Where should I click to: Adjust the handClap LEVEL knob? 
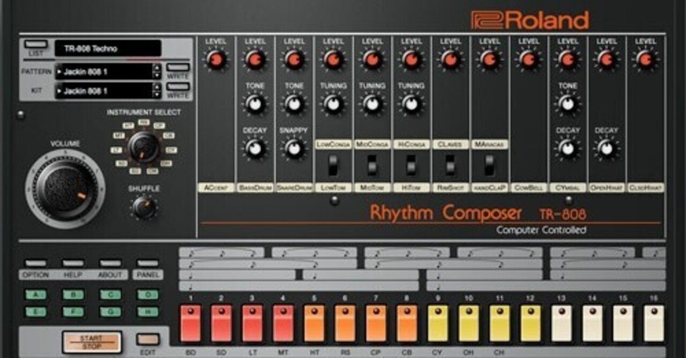(x=489, y=60)
